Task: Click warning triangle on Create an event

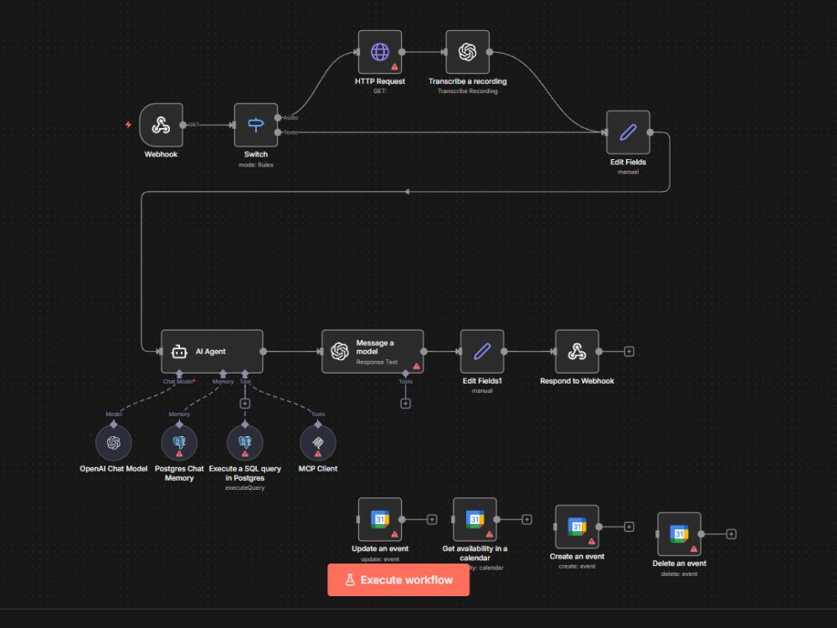Action: click(592, 542)
